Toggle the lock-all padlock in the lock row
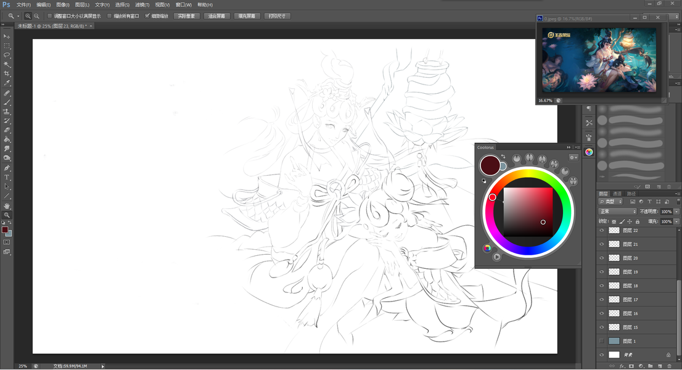This screenshot has width=682, height=370. pos(638,222)
